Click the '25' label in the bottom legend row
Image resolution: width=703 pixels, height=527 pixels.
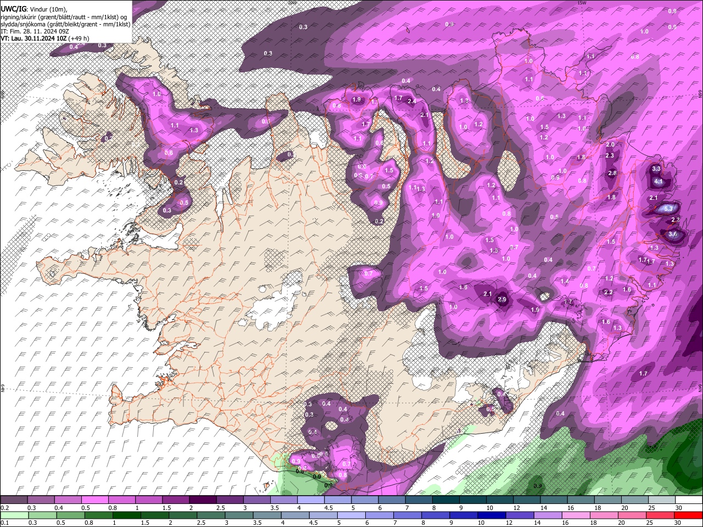pyautogui.click(x=650, y=523)
